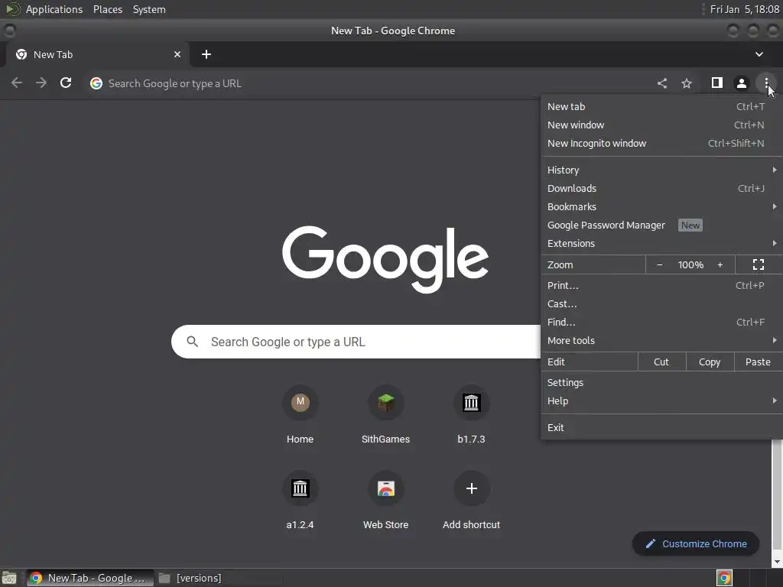
Task: Bookmark this tab with the star icon
Action: [687, 83]
